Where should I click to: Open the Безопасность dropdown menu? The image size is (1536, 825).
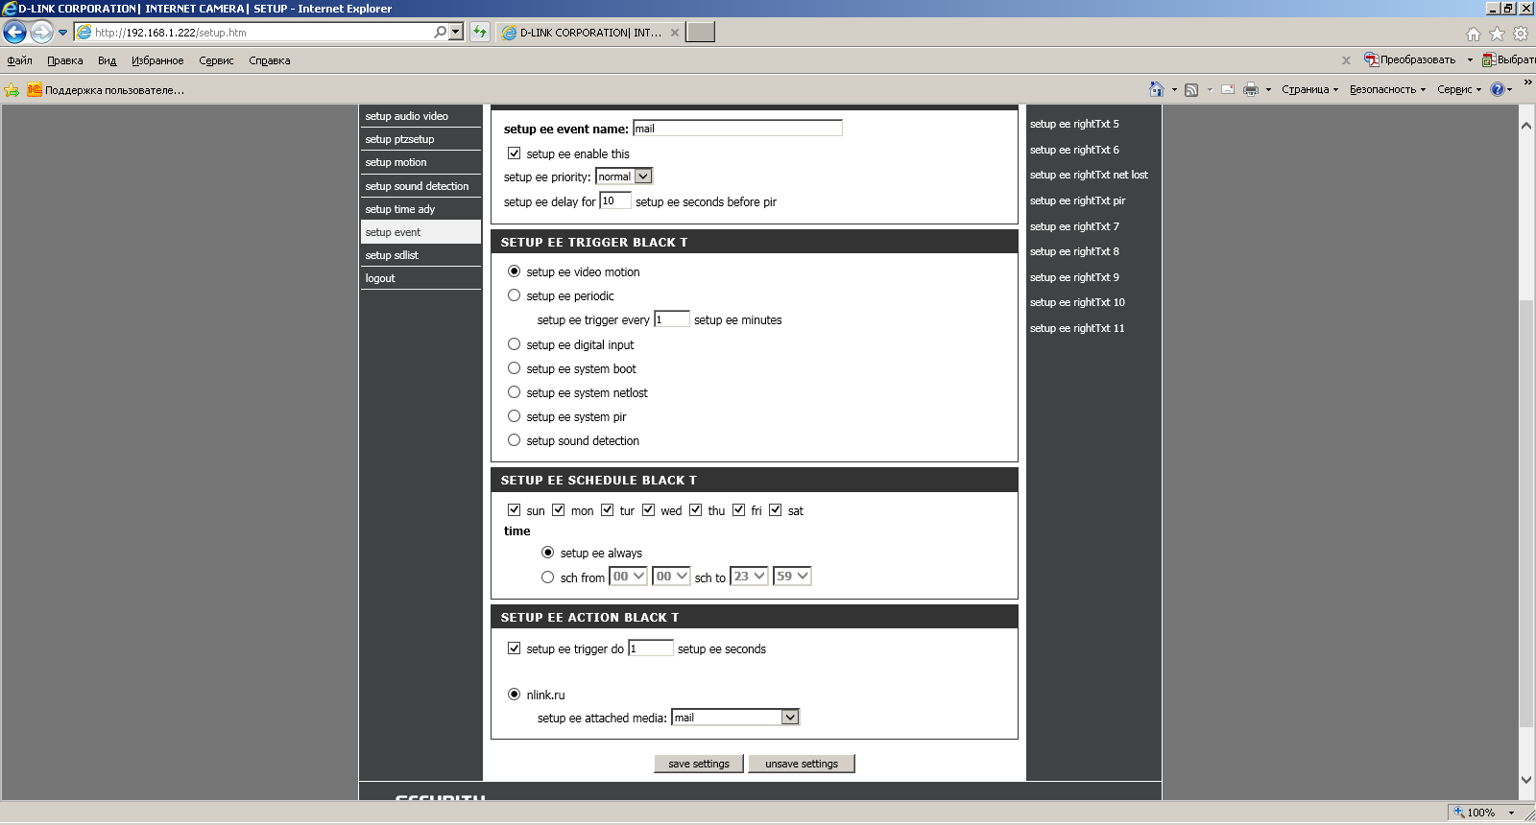tap(1387, 89)
